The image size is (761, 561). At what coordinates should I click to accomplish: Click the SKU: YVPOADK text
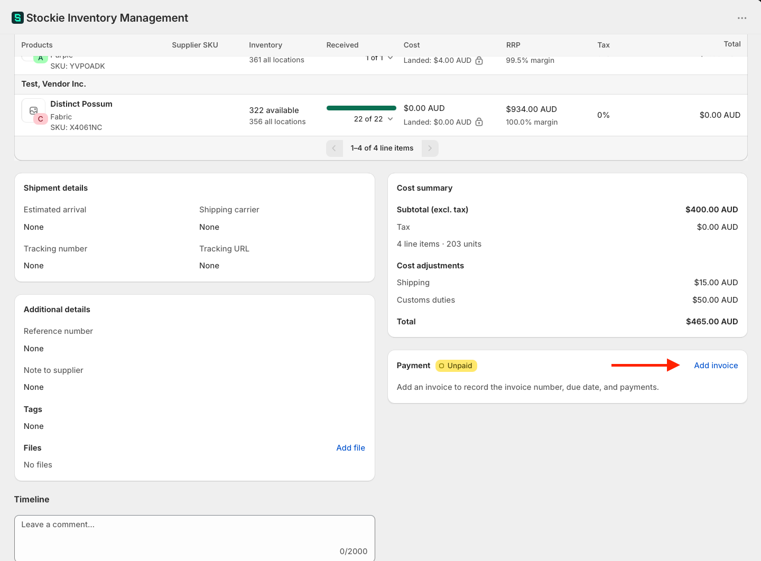pyautogui.click(x=78, y=66)
